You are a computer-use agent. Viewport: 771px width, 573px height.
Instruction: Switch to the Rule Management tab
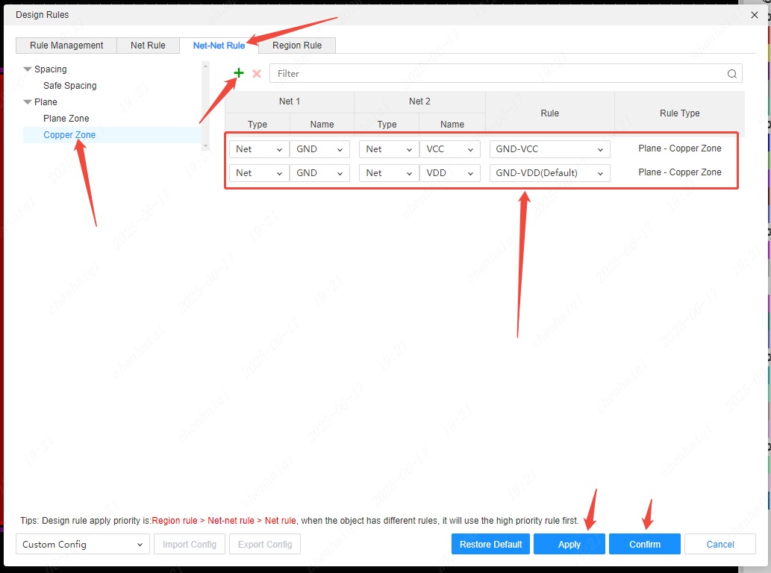tap(66, 46)
